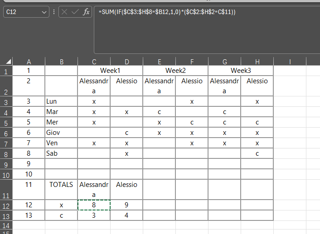
Task: Click the Week3 merged cell
Action: point(241,71)
